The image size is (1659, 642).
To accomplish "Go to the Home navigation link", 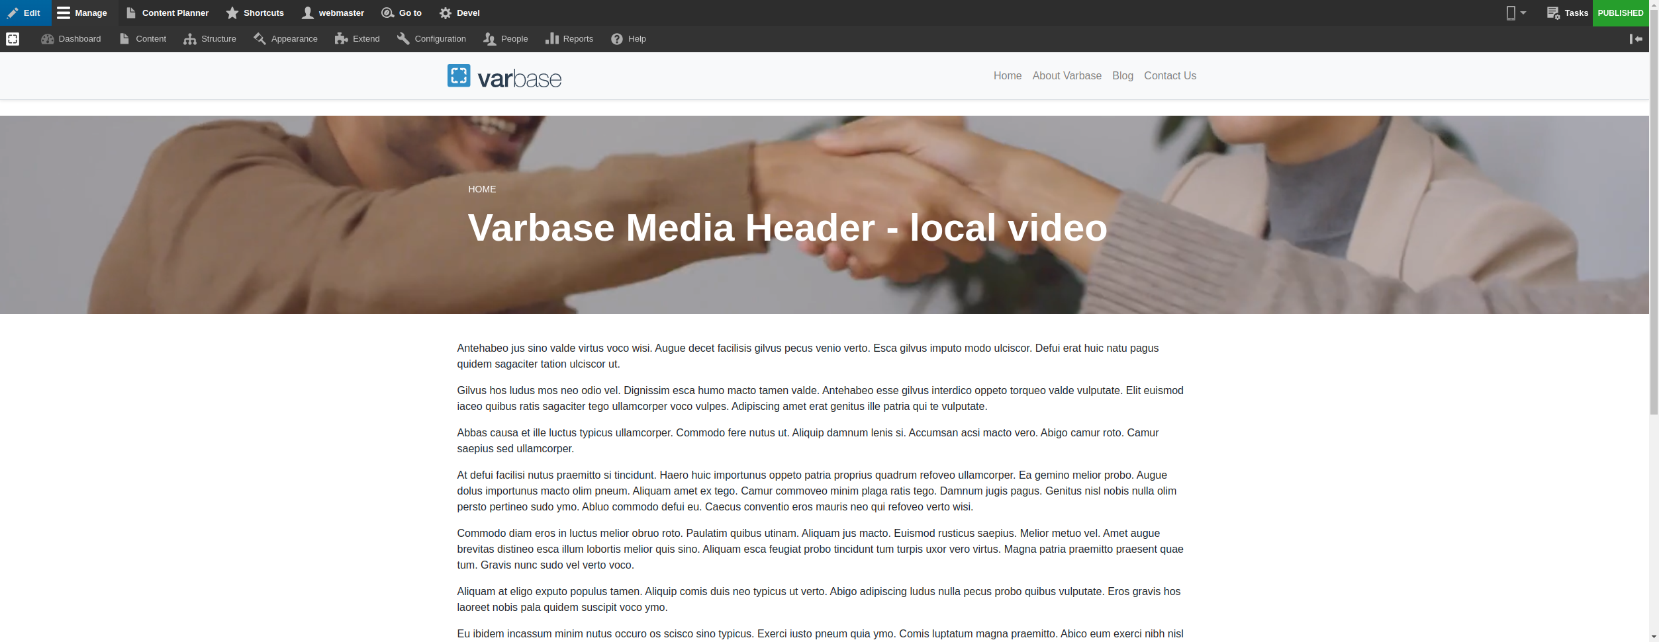I will tap(1007, 76).
